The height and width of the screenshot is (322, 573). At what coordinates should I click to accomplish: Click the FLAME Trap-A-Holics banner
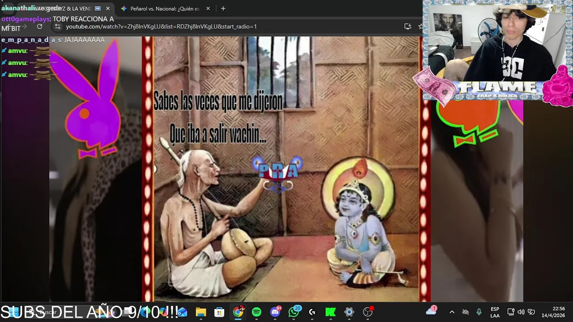[x=498, y=89]
